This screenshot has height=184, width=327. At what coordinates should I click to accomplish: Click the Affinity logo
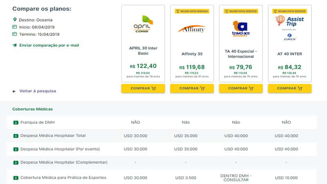(192, 29)
